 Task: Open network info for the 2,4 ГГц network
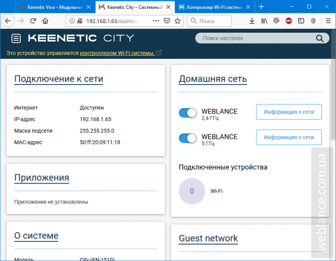coord(289,112)
